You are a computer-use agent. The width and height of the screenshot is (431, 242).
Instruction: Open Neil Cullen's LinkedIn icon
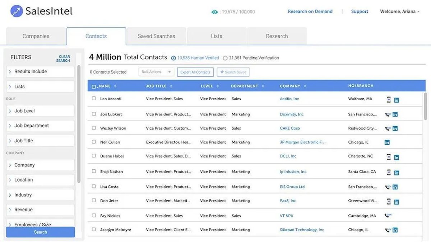pos(387,142)
